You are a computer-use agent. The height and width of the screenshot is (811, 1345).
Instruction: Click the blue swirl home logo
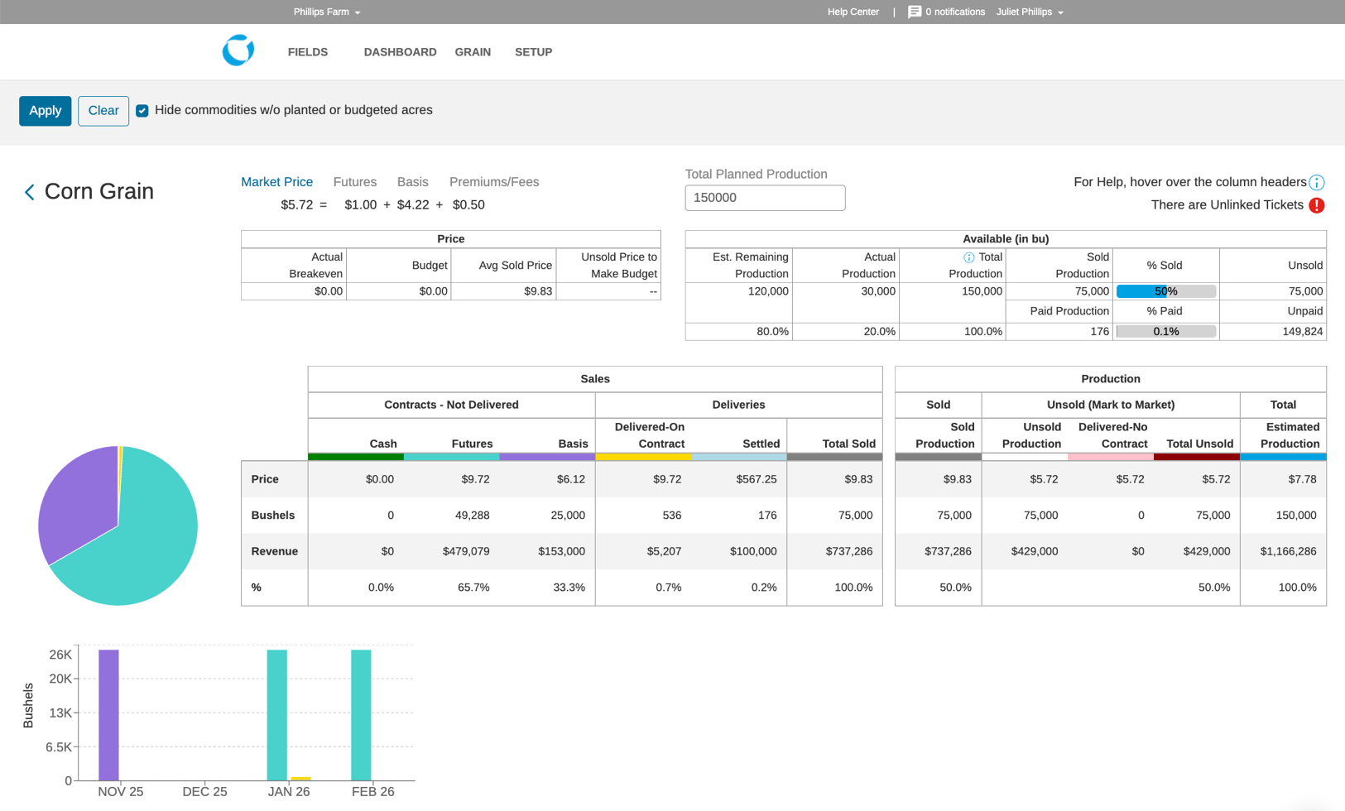coord(238,51)
